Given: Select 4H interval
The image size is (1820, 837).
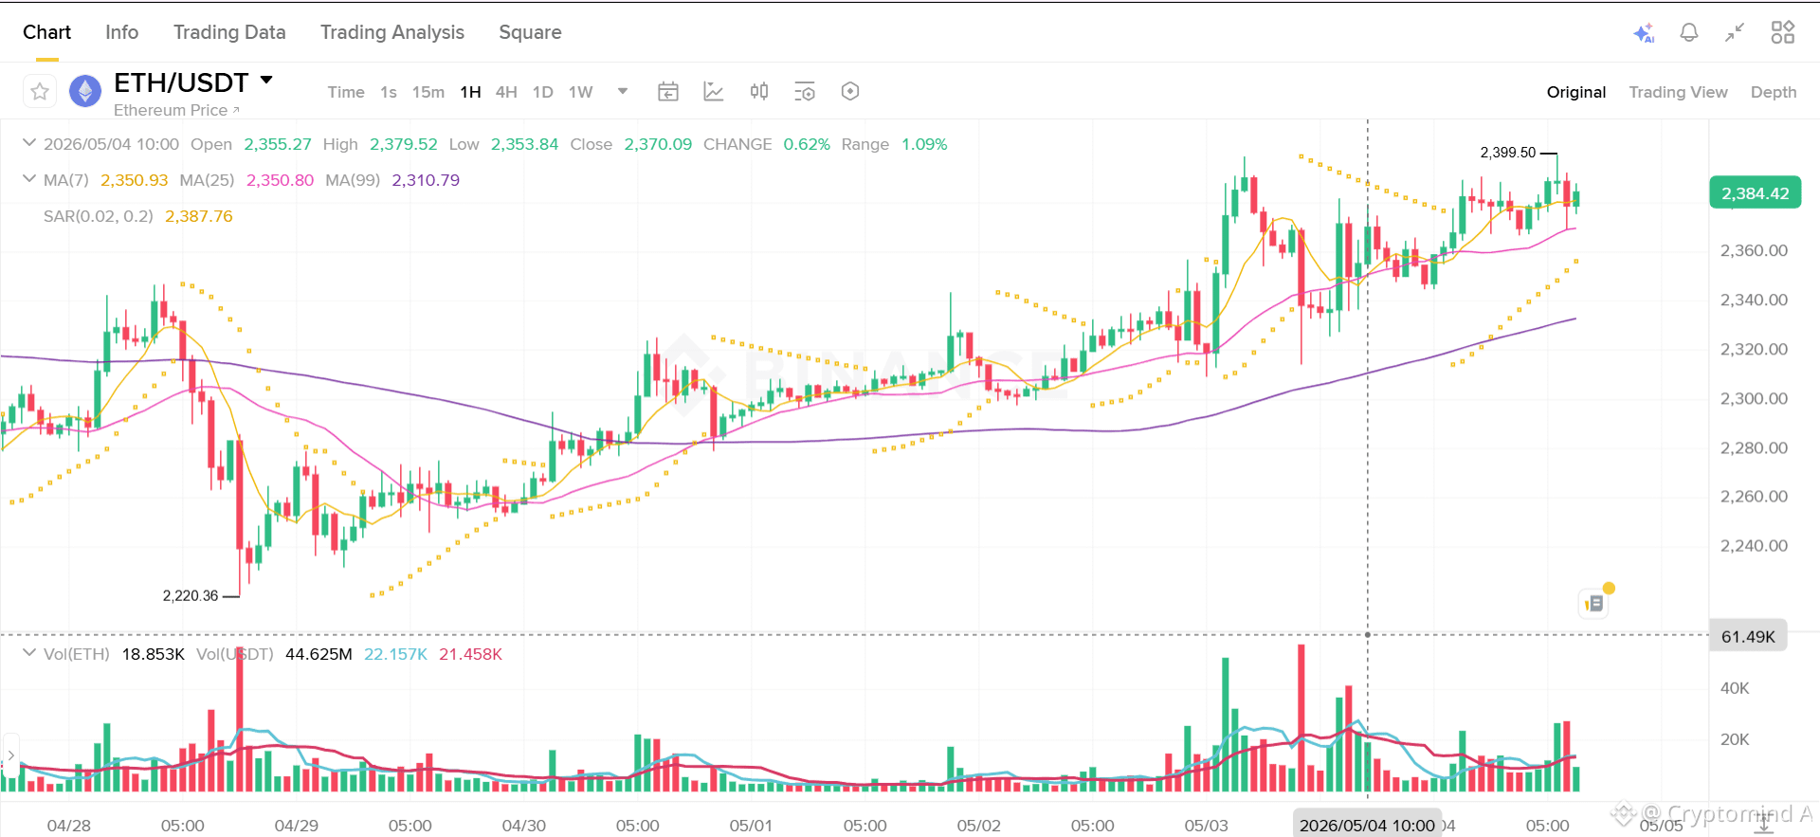Looking at the screenshot, I should tap(506, 92).
